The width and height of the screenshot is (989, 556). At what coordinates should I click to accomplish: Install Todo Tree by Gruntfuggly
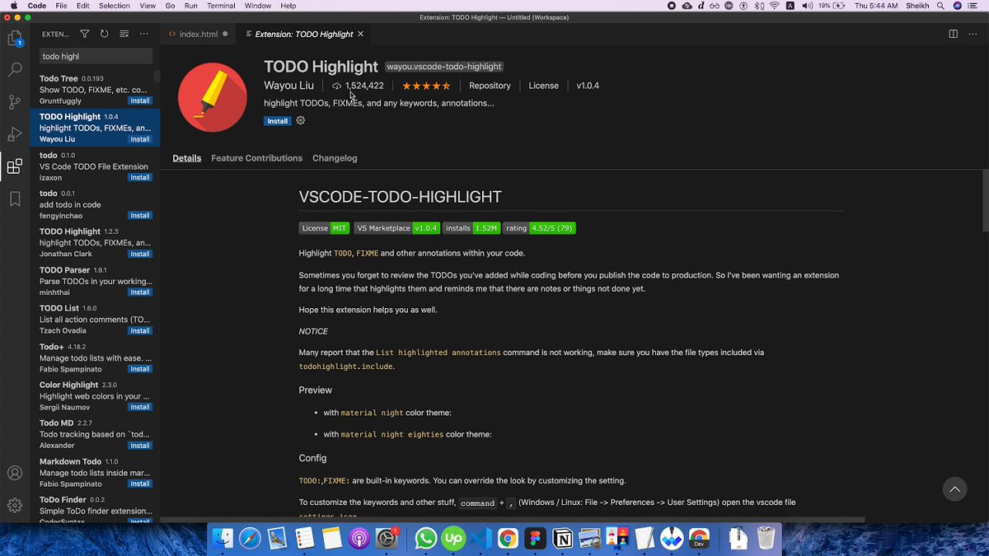(140, 100)
